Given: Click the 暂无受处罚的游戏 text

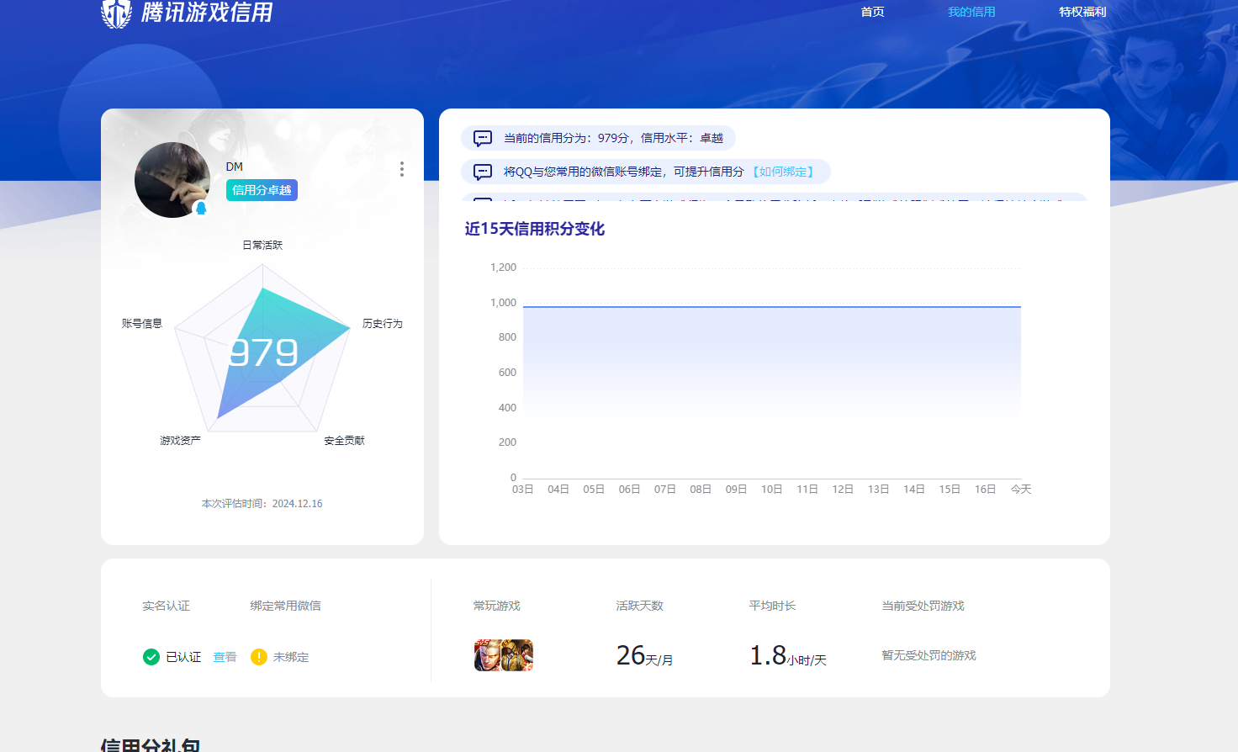Looking at the screenshot, I should pos(929,655).
